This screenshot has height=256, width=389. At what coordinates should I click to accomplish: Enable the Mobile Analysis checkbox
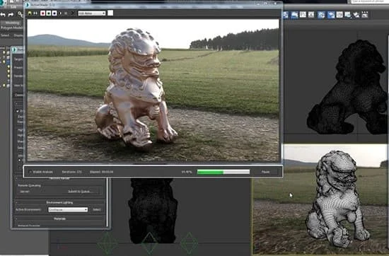point(30,172)
